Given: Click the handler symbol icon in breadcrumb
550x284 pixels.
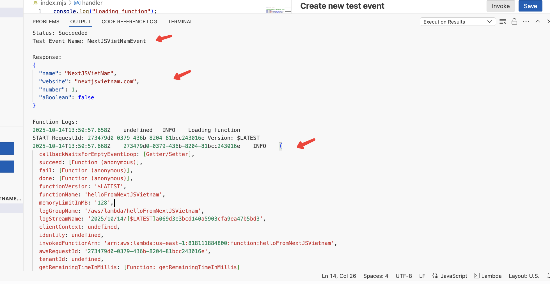Looking at the screenshot, I should point(77,3).
